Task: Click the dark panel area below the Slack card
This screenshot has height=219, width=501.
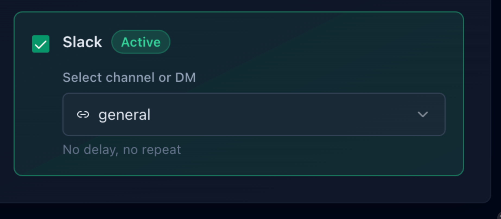Action: tap(244, 190)
